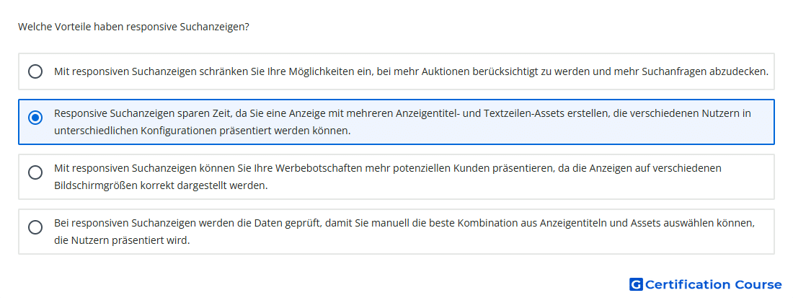Click blank space right of 'Bildschirmgrößen korrekt dargestellt'
The image size is (793, 298).
[x=506, y=185]
